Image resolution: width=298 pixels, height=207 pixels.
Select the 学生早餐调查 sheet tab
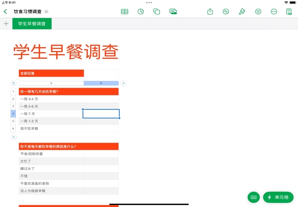click(32, 24)
